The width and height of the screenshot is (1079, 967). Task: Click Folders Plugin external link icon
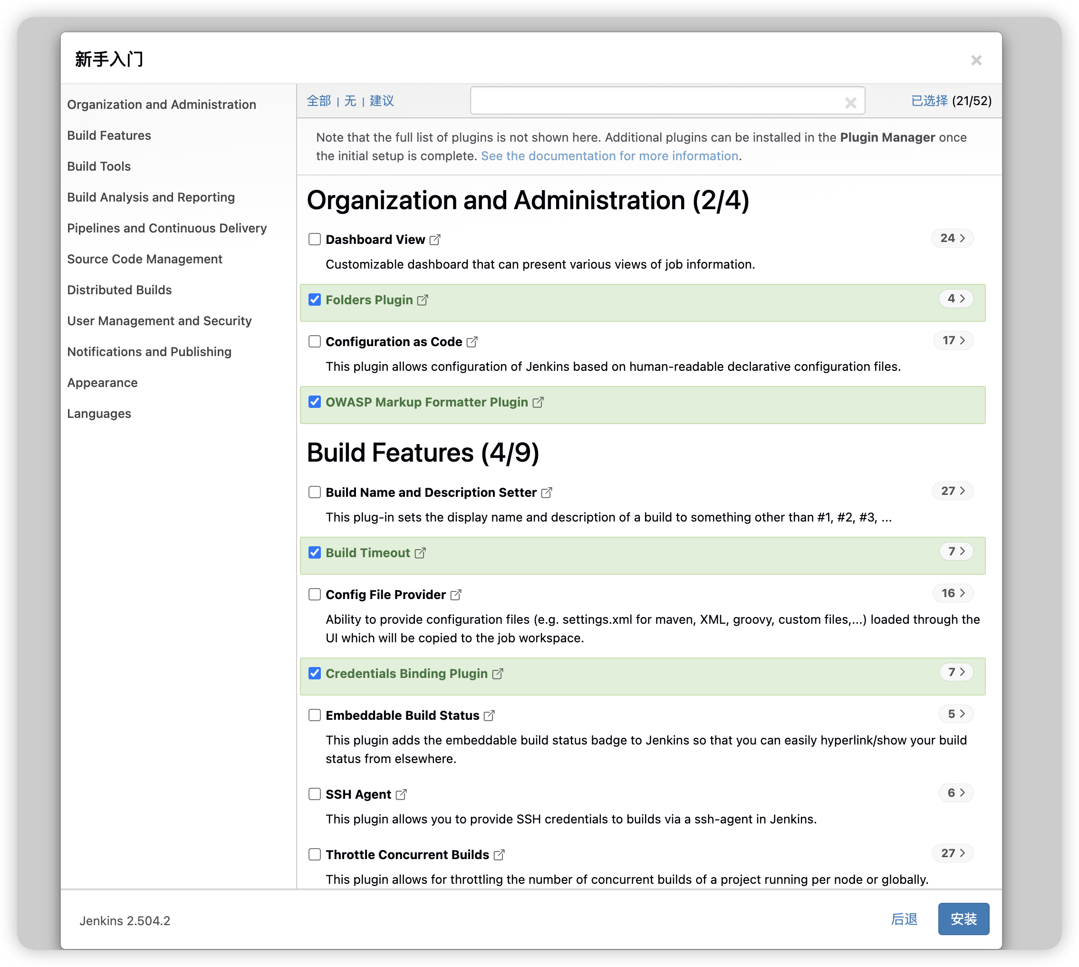[423, 300]
